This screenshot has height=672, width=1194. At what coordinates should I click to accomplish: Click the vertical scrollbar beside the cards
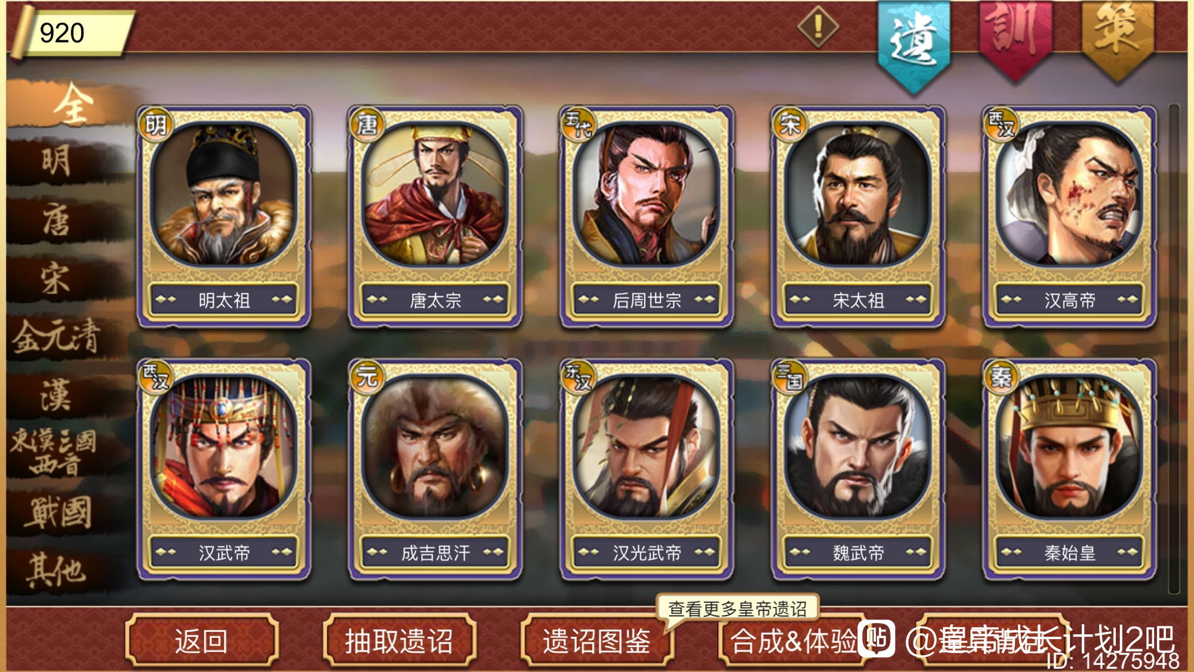pos(1174,349)
